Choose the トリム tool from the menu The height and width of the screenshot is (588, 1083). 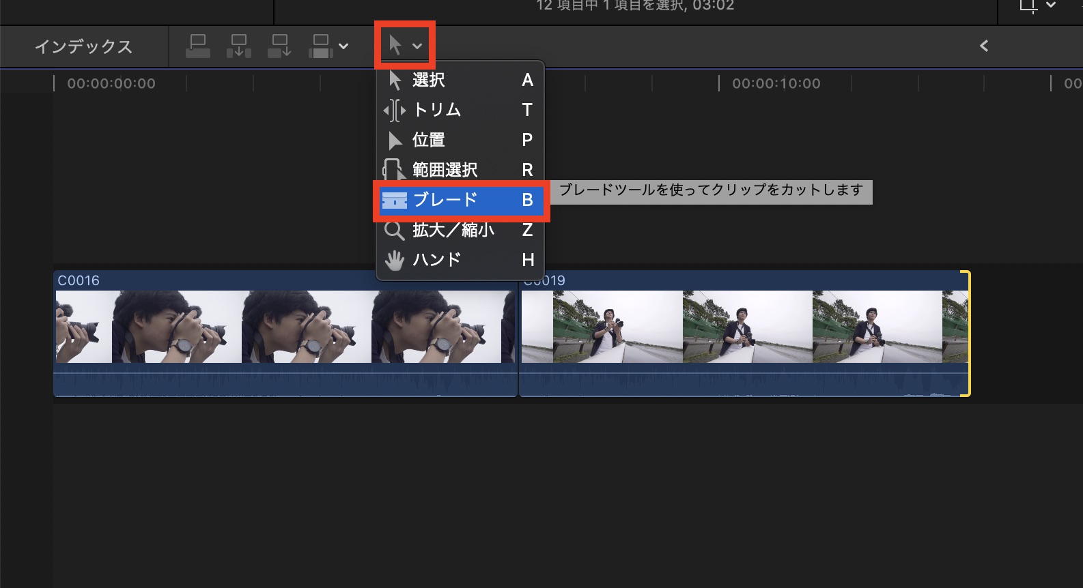[460, 110]
